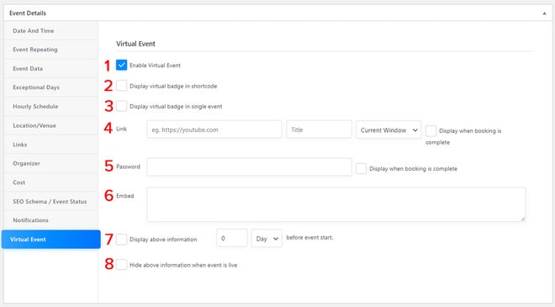This screenshot has height=307, width=555.
Task: Uncheck Enable Virtual Event checkbox
Action: pos(121,65)
